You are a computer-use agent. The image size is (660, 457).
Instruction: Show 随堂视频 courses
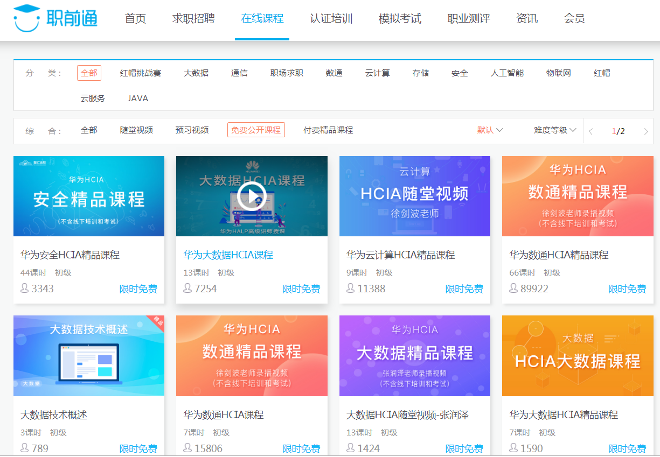coord(136,130)
